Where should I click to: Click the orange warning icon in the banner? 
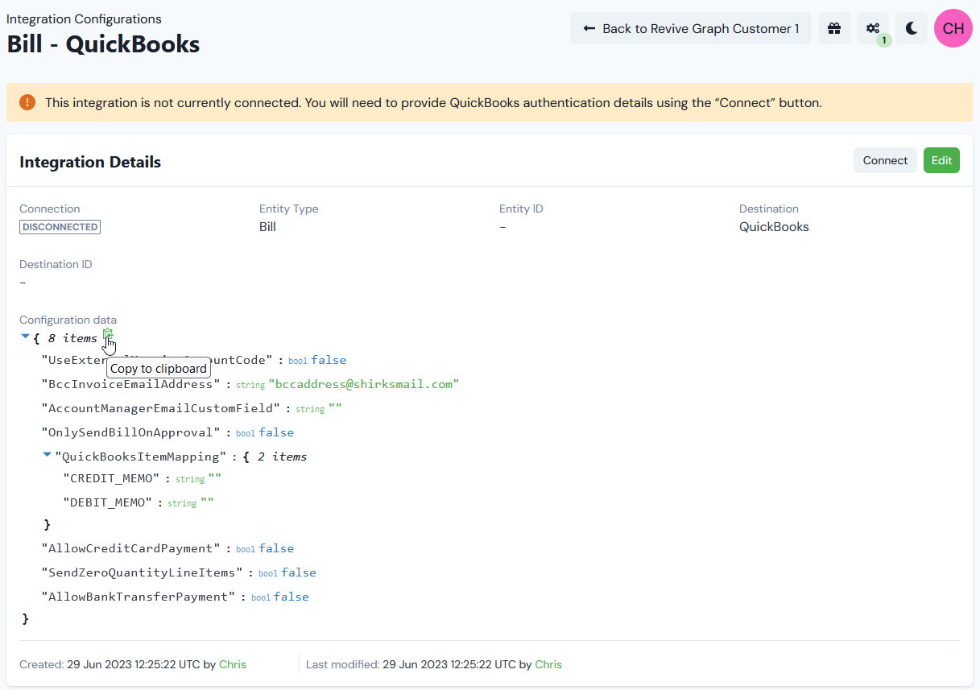(x=27, y=102)
